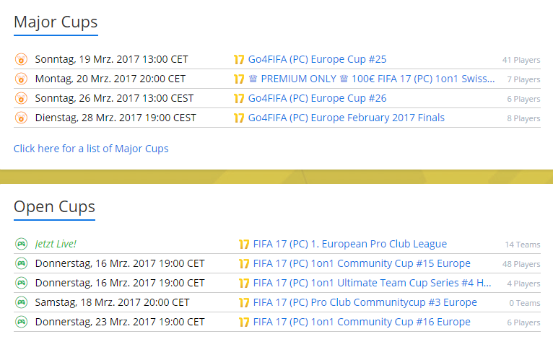Click orange cup icon beside Dienstag, 28 Mrz.

point(20,118)
